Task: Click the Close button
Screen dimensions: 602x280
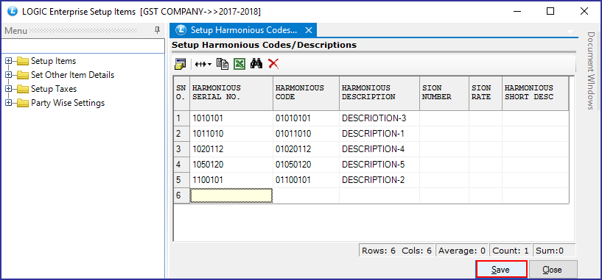Action: click(553, 270)
